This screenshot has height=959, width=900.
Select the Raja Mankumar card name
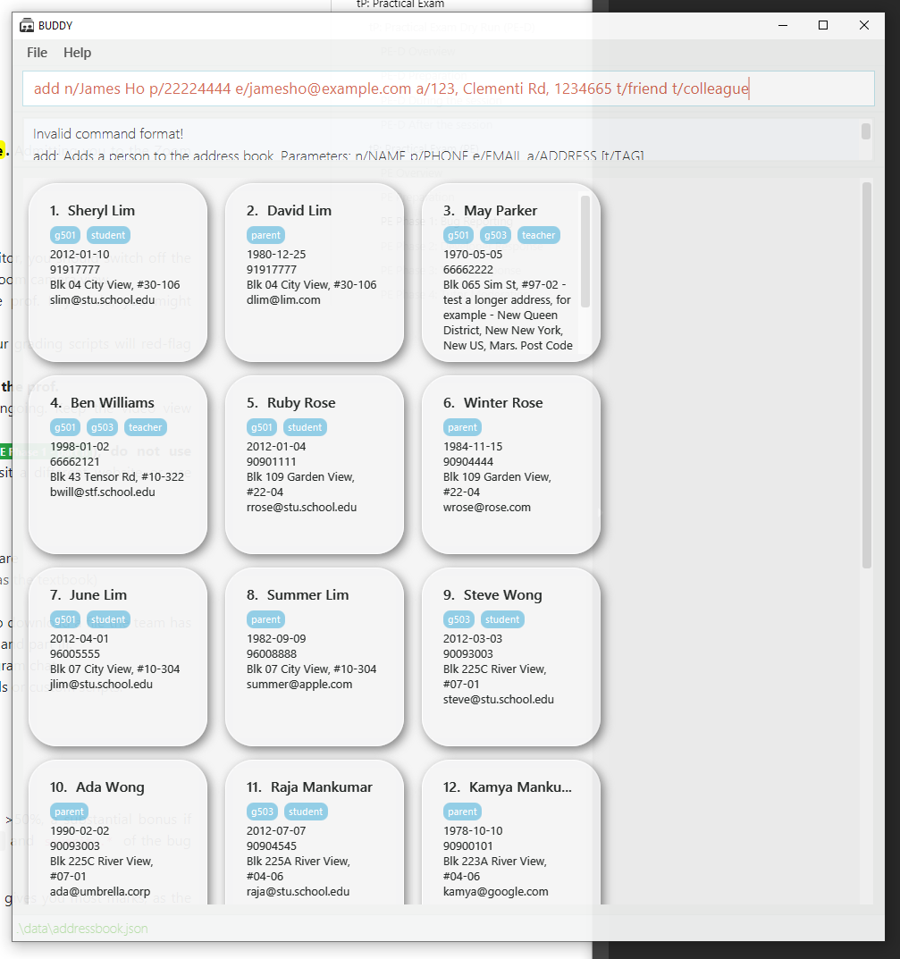321,787
